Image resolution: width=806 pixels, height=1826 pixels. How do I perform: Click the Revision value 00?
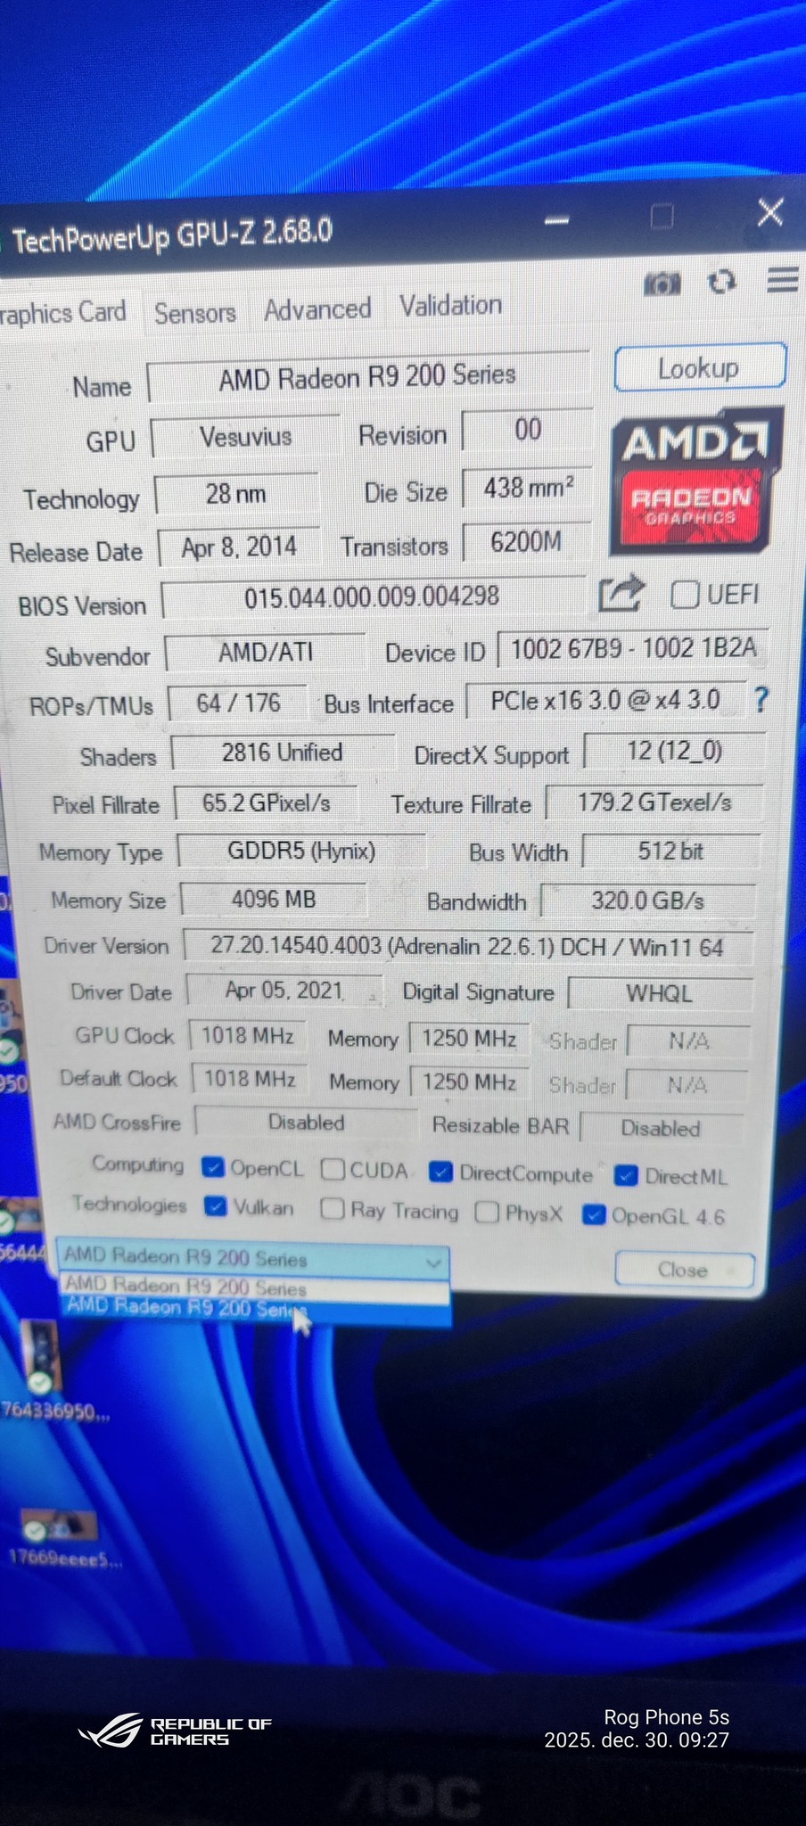528,430
